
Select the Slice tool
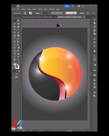18,57
